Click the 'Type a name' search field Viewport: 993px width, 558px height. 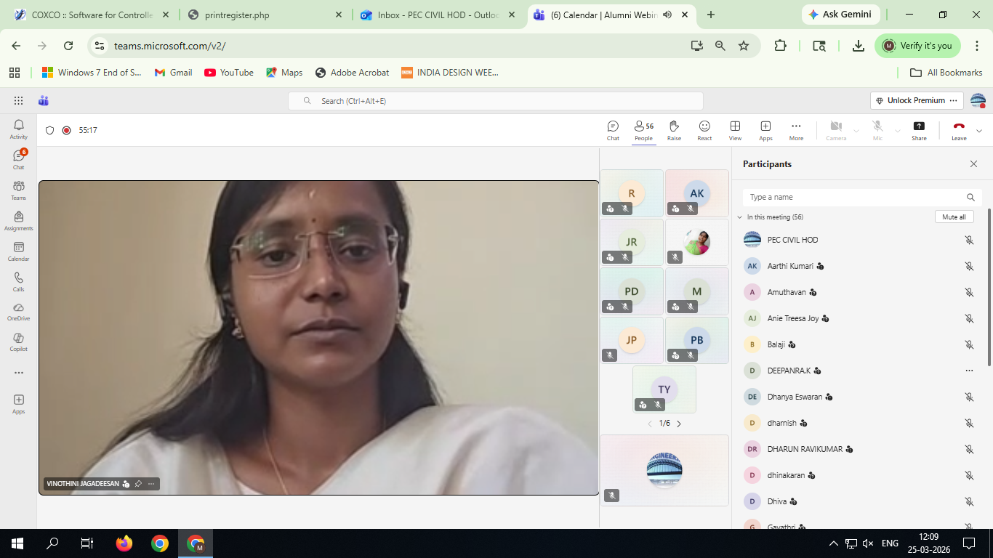point(854,197)
